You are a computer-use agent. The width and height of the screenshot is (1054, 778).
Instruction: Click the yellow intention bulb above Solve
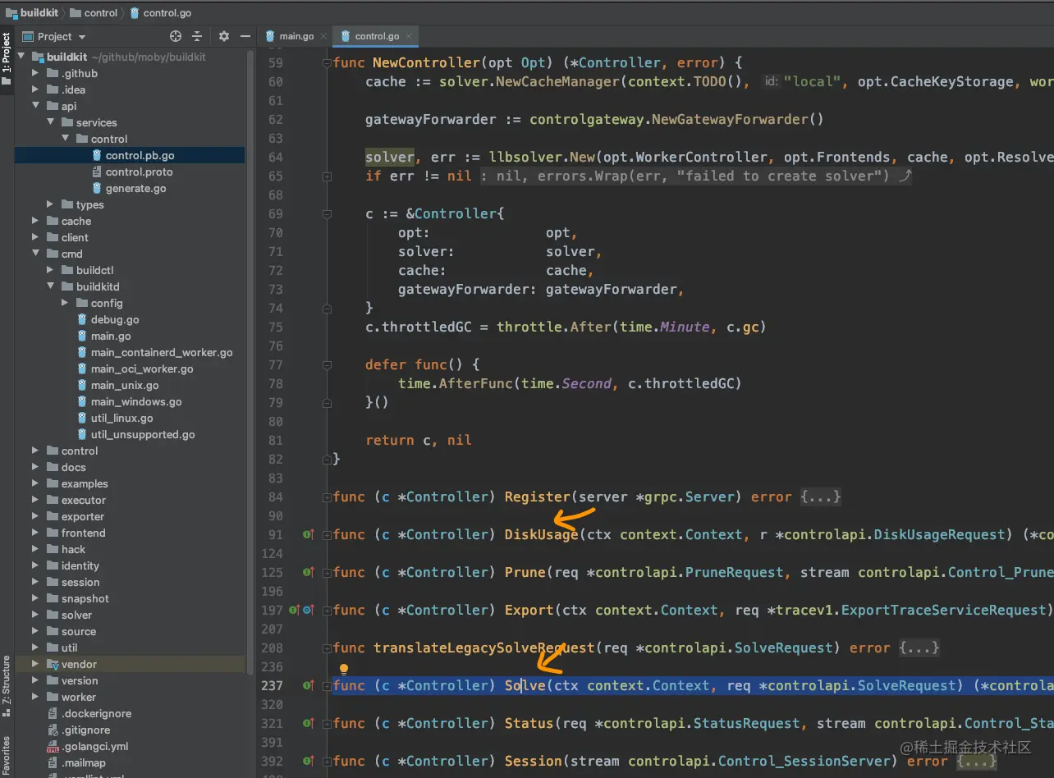344,668
